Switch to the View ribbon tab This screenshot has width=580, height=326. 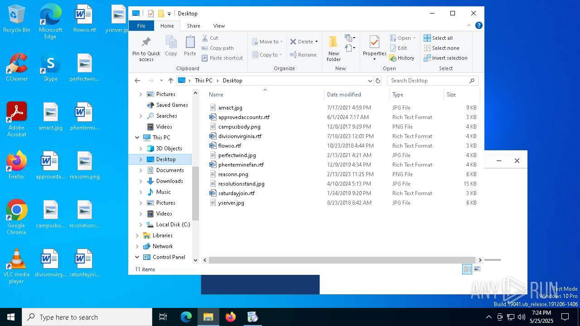219,26
